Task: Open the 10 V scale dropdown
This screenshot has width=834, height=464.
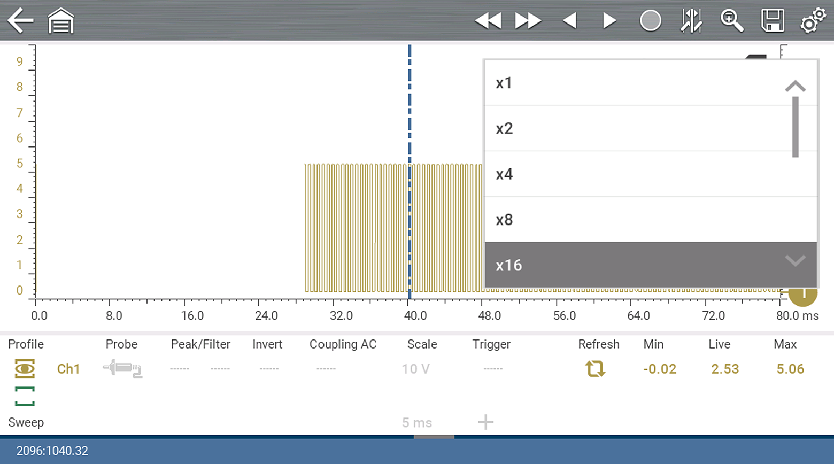Action: [415, 369]
